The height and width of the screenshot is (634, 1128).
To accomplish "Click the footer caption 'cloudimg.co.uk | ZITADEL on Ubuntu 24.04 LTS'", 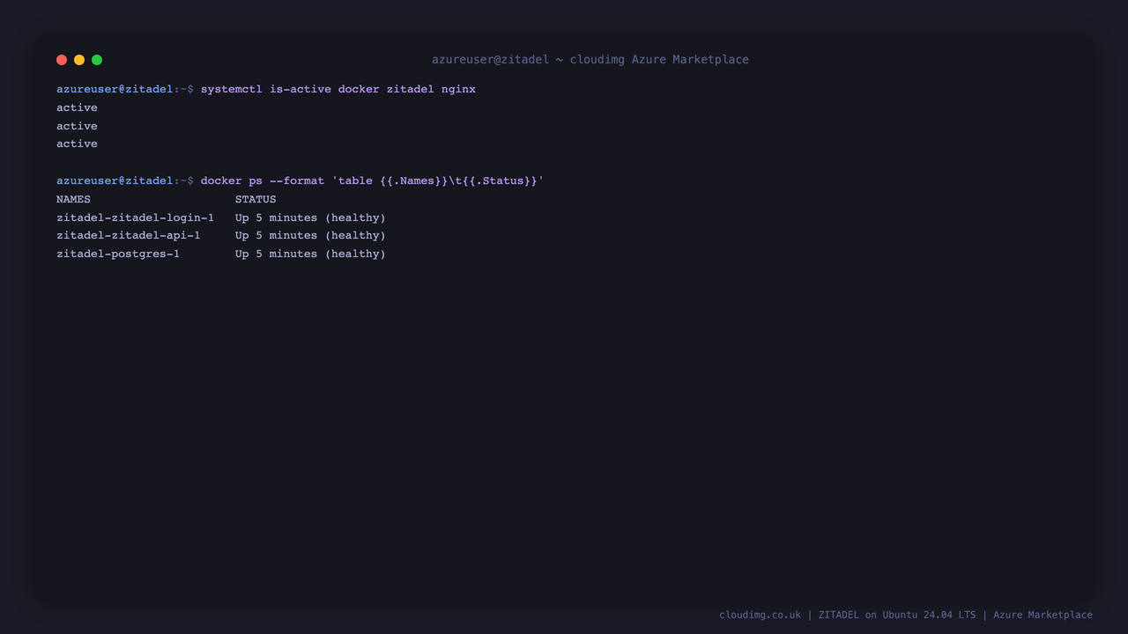I will coord(848,615).
